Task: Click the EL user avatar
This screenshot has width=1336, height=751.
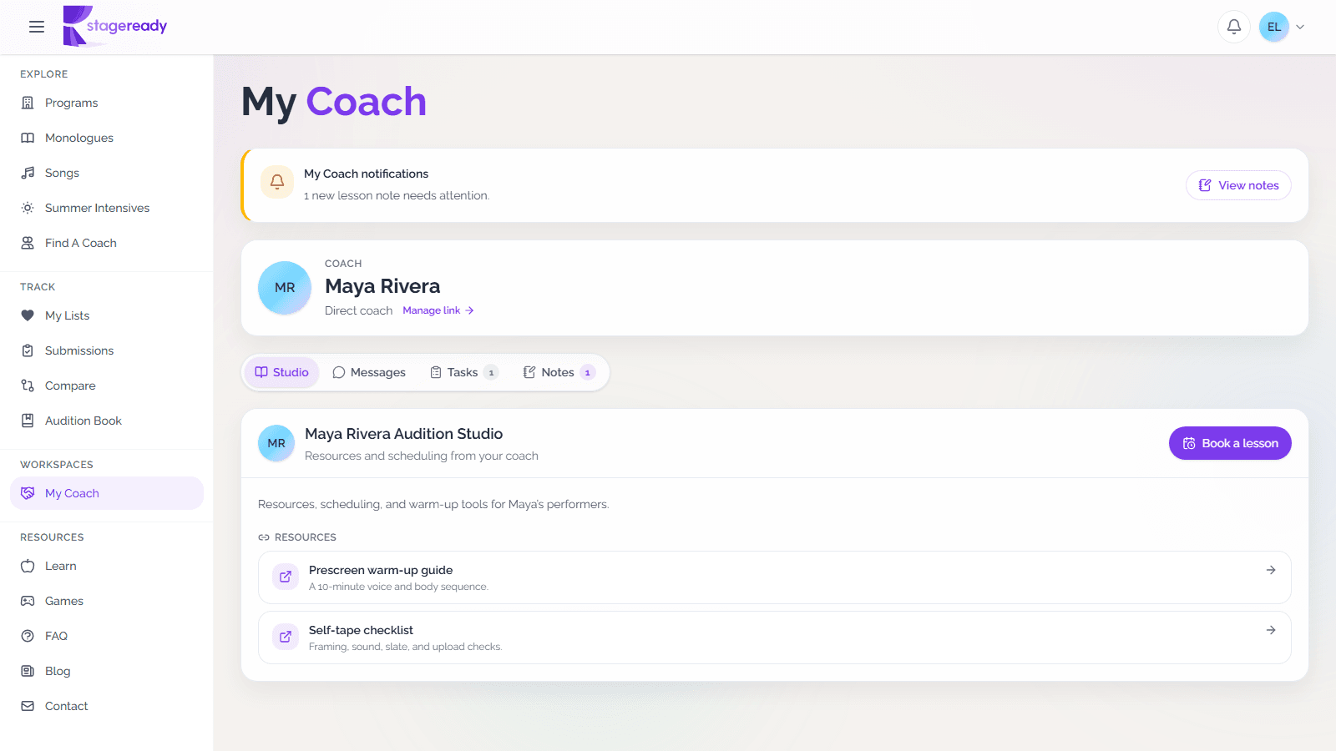Action: [1274, 27]
